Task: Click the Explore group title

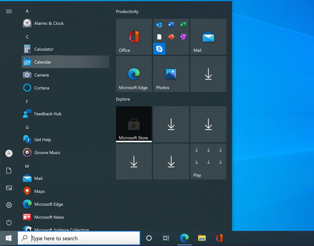Action: tap(123, 99)
